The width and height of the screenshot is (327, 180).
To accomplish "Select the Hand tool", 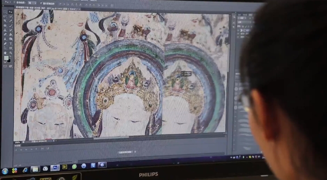I will coord(5,53).
